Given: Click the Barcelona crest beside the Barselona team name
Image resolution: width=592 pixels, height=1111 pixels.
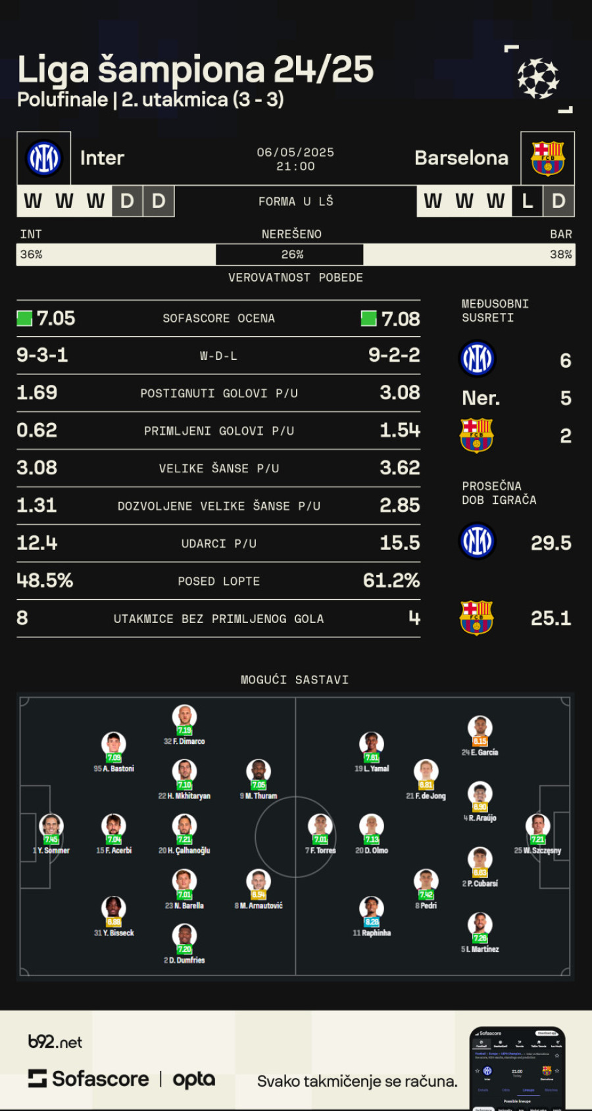Looking at the screenshot, I should coord(547,158).
